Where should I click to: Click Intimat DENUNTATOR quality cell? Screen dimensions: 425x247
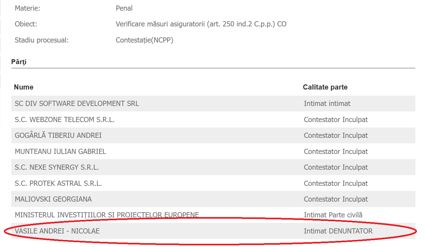point(338,231)
